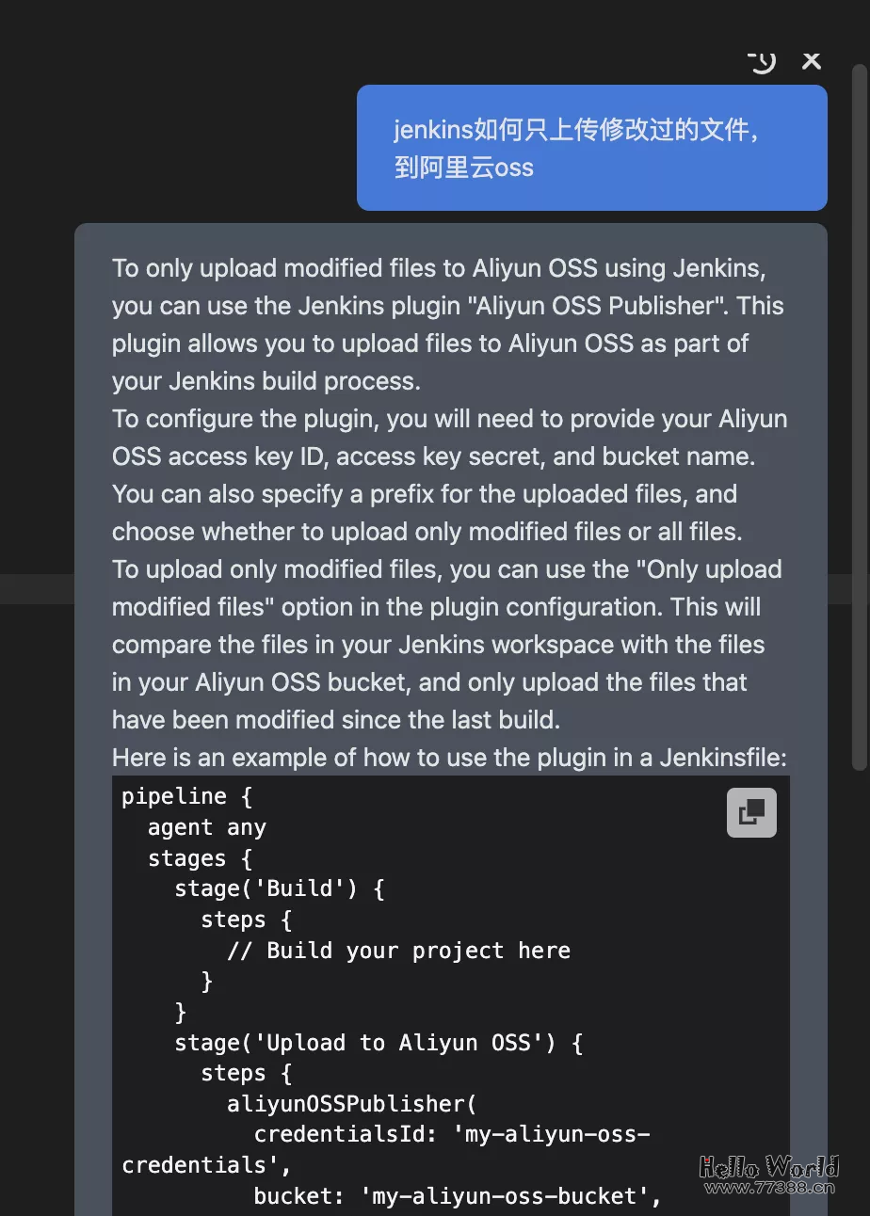The height and width of the screenshot is (1216, 870).
Task: Click the www.77388.cn watermark link
Action: pos(768,1188)
